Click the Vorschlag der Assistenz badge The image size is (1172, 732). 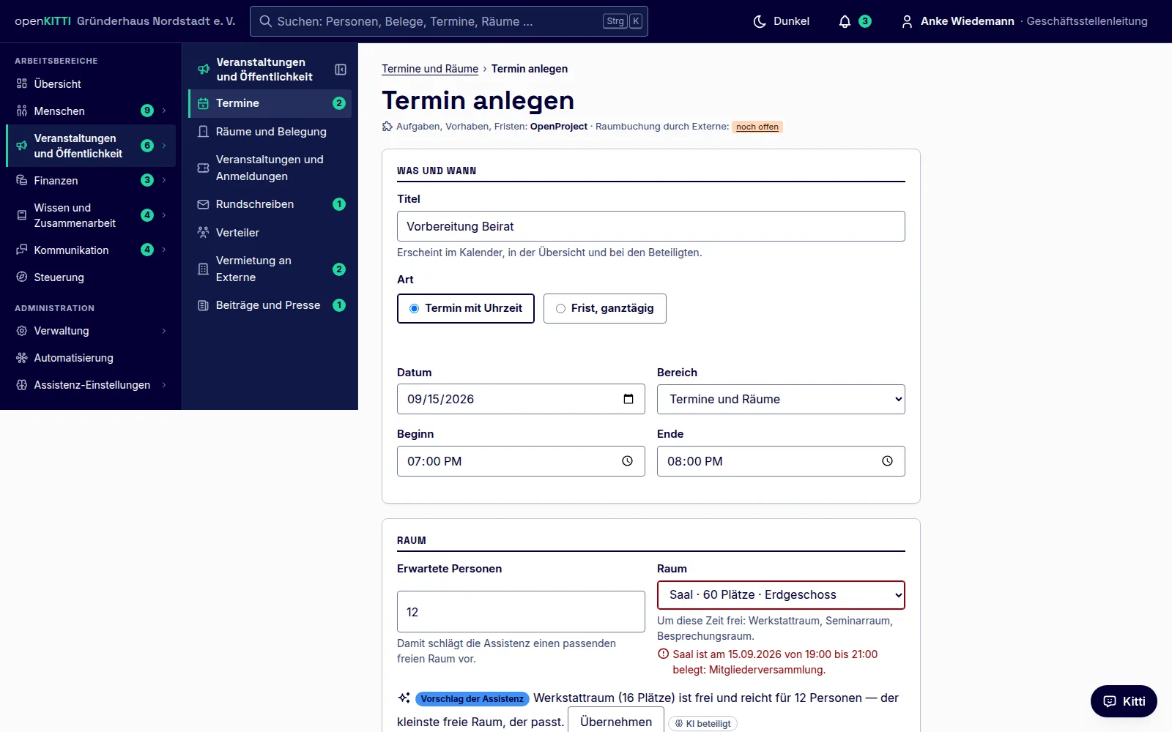[472, 699]
